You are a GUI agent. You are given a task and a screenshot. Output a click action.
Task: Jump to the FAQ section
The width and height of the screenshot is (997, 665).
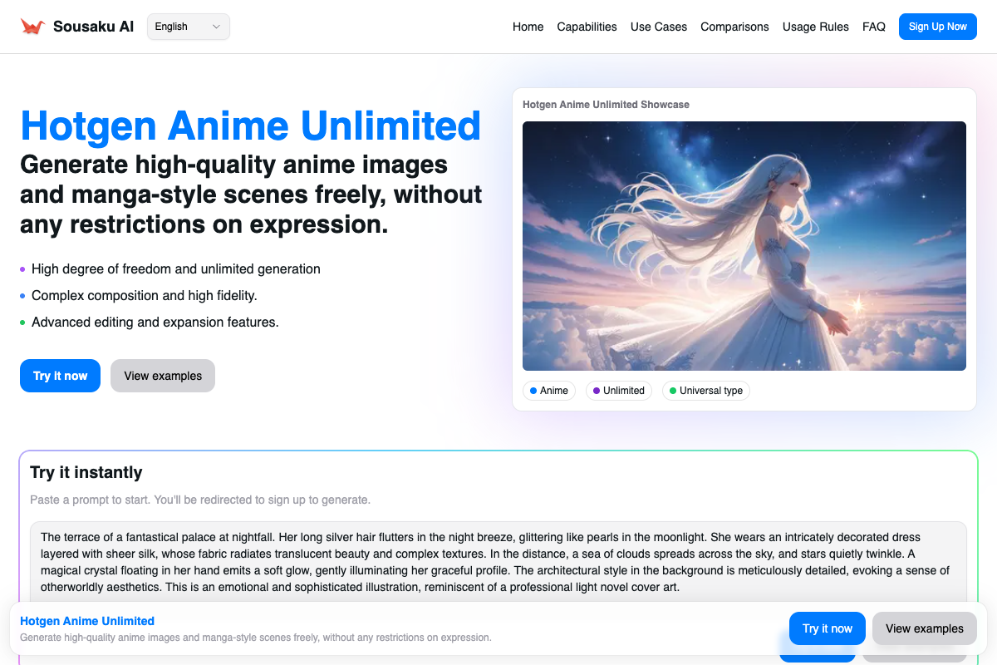(x=873, y=27)
